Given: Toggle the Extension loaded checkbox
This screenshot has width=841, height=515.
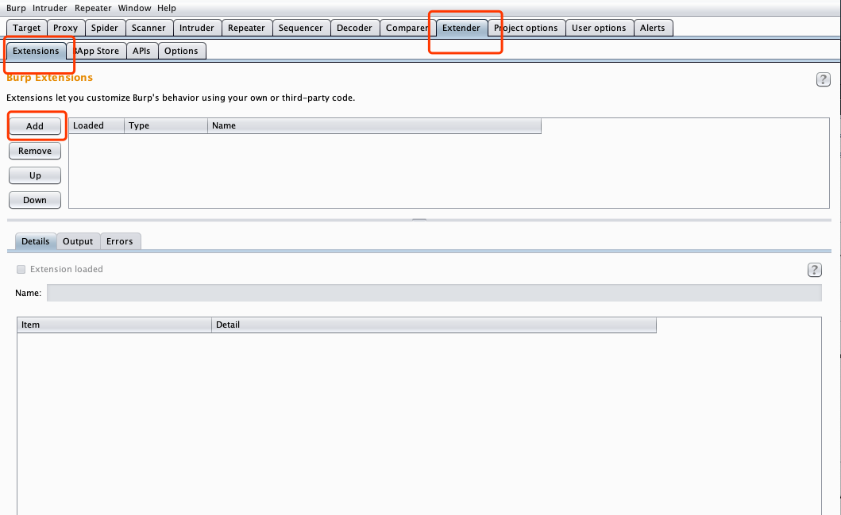Looking at the screenshot, I should (x=21, y=269).
